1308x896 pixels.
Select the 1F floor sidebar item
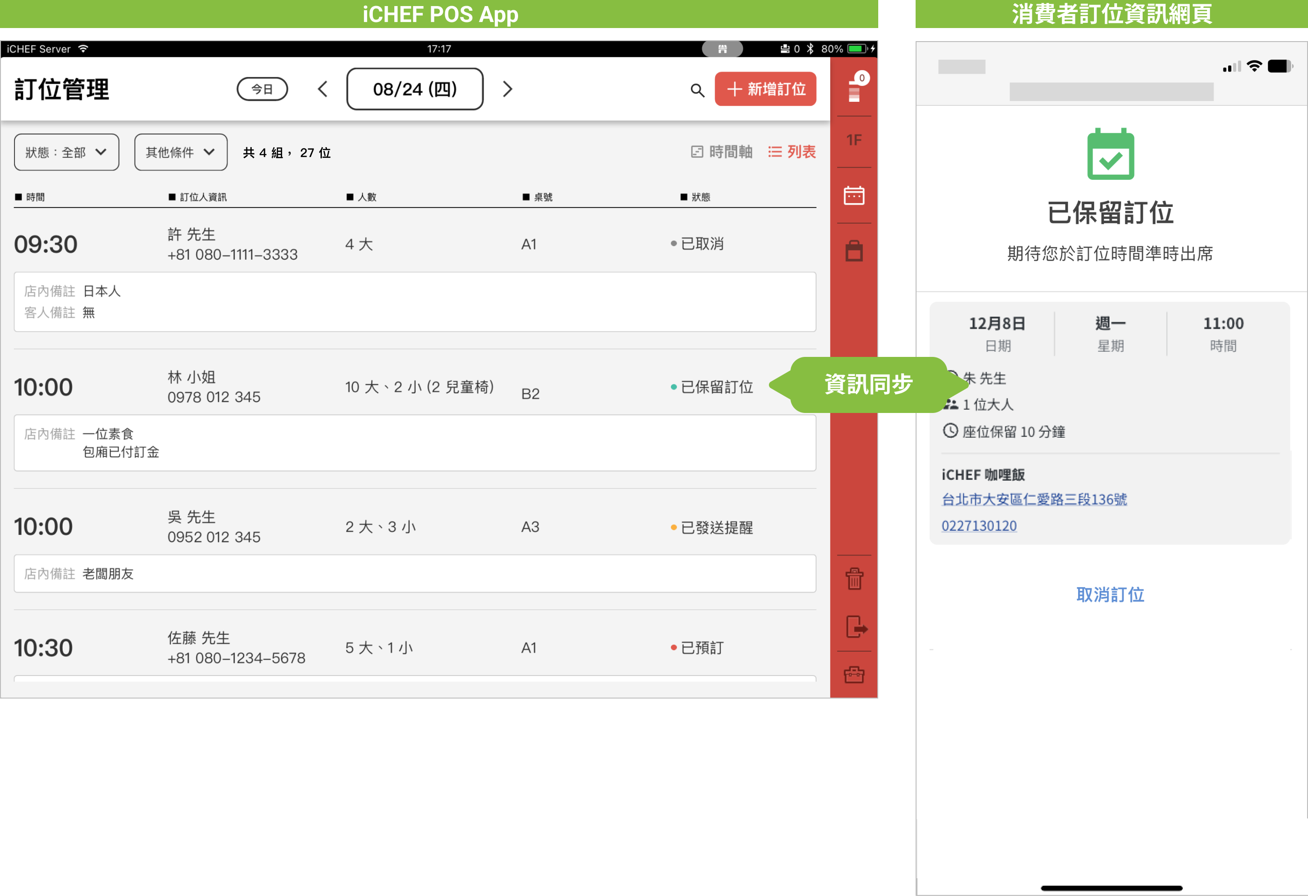point(853,140)
